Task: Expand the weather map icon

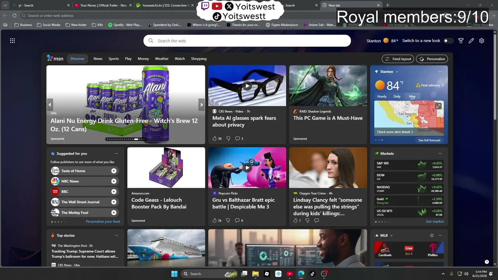Action: [438, 106]
